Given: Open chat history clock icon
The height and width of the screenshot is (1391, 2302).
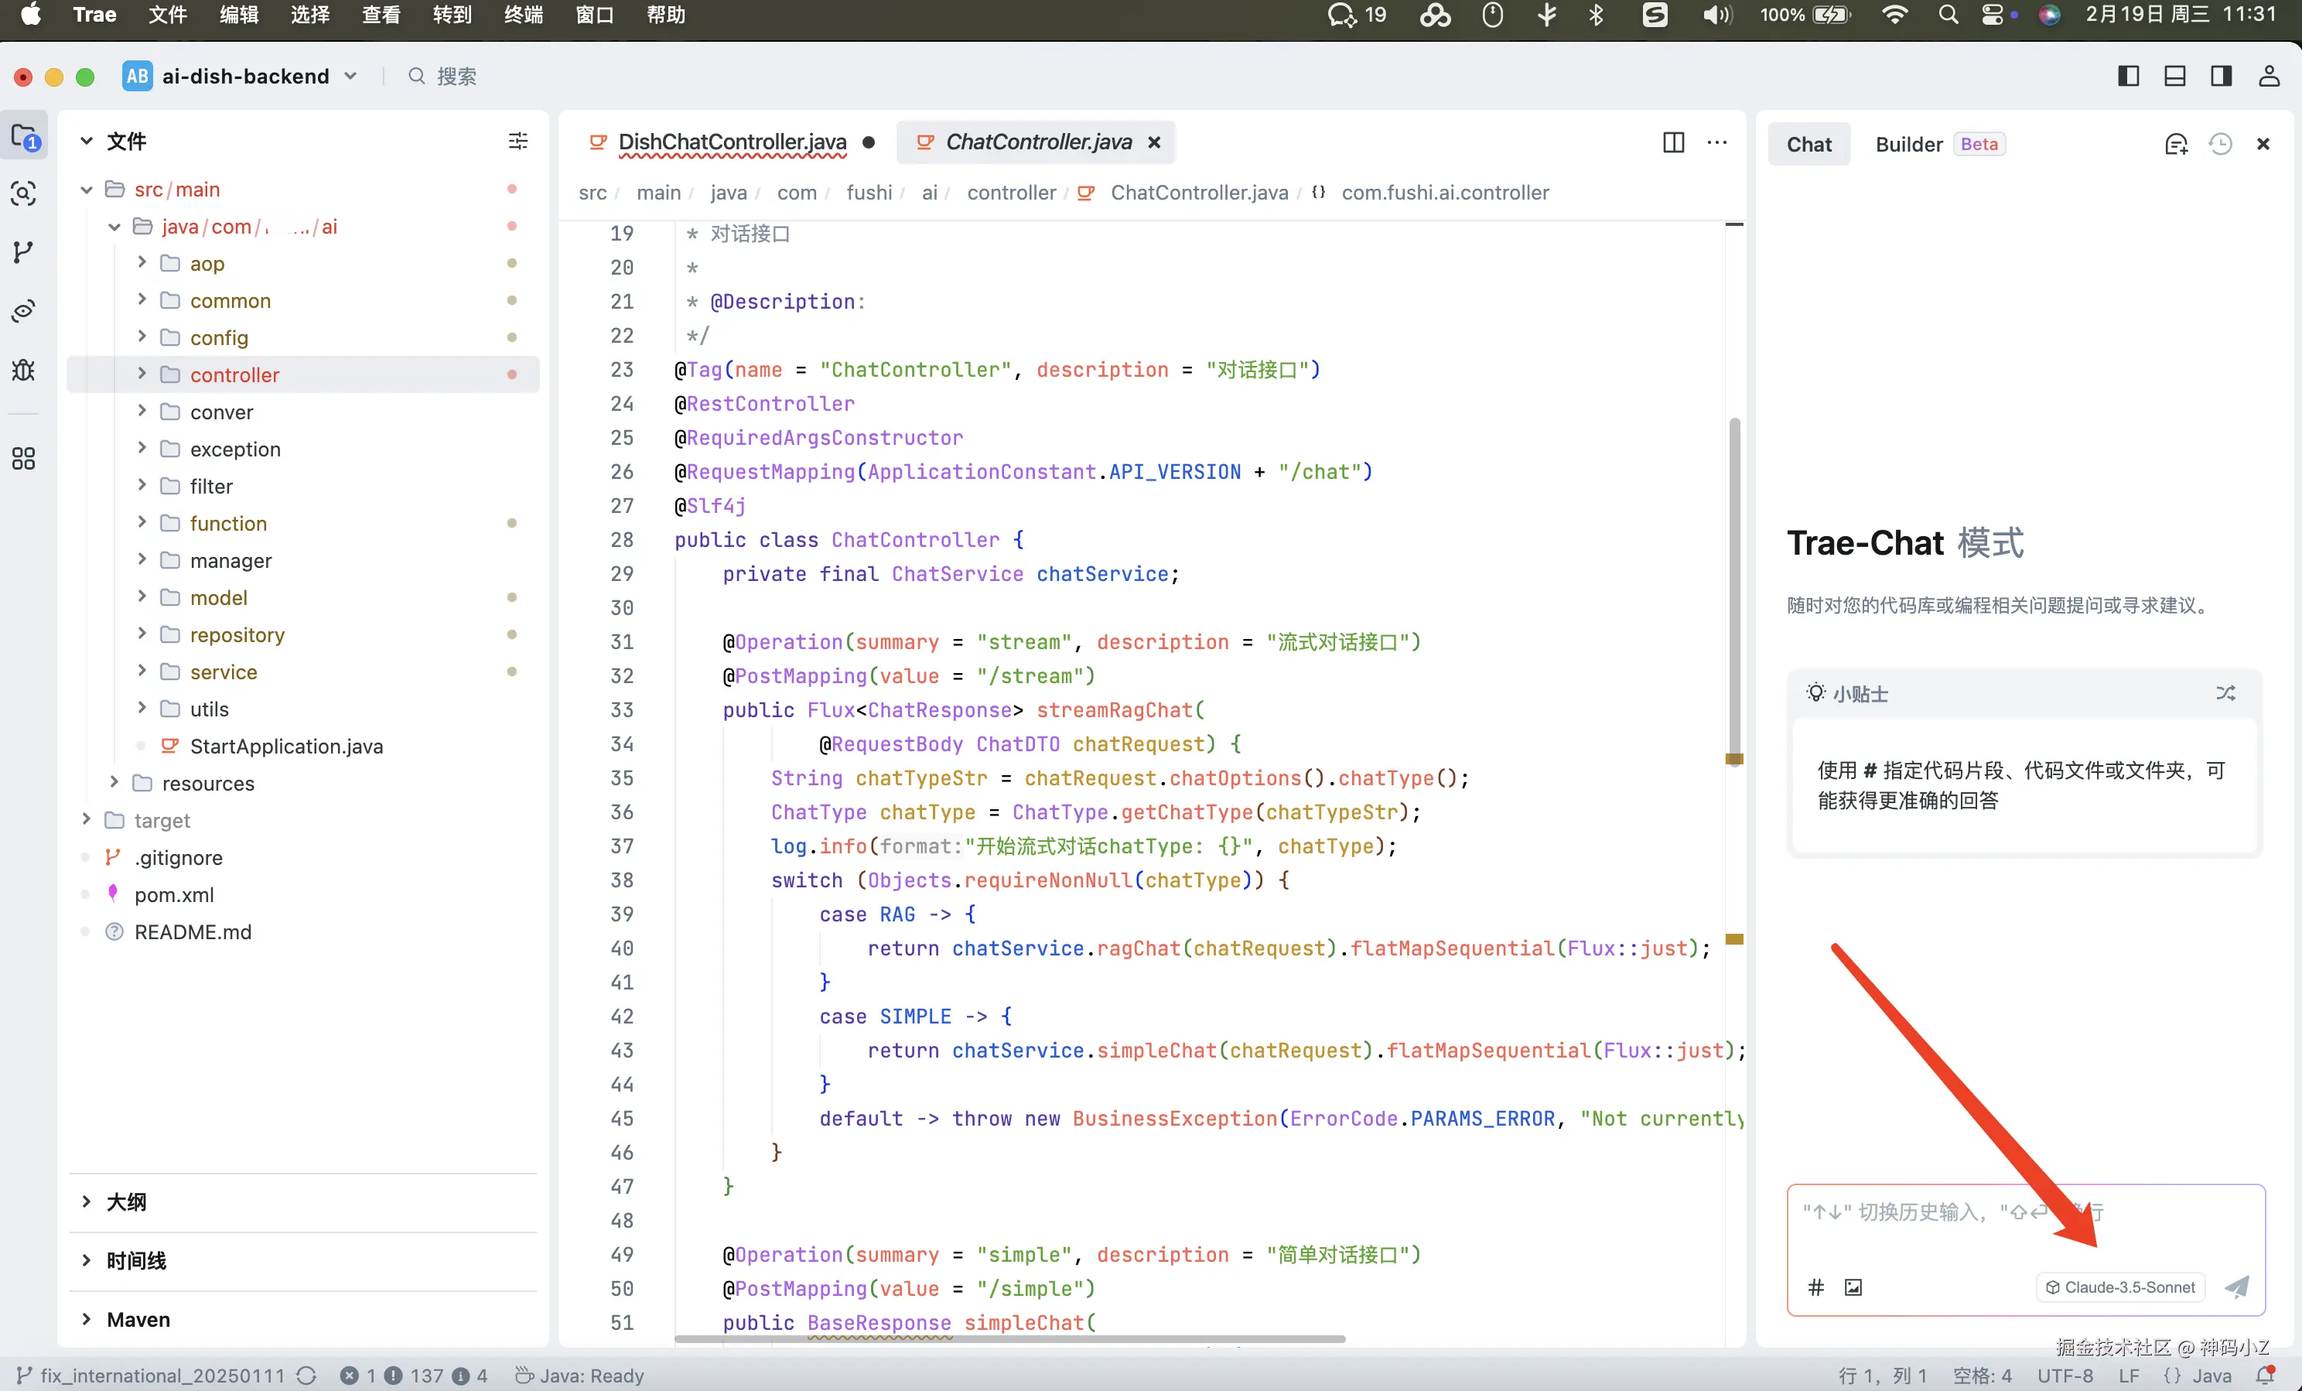Looking at the screenshot, I should pyautogui.click(x=2220, y=144).
